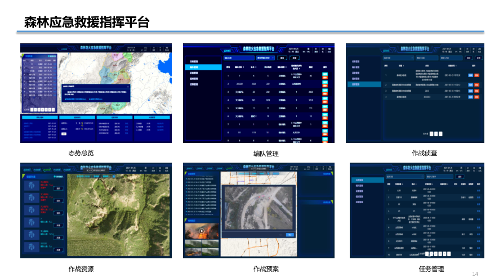Open the fire photo thumbnail in 作战预案 screen

point(201,231)
